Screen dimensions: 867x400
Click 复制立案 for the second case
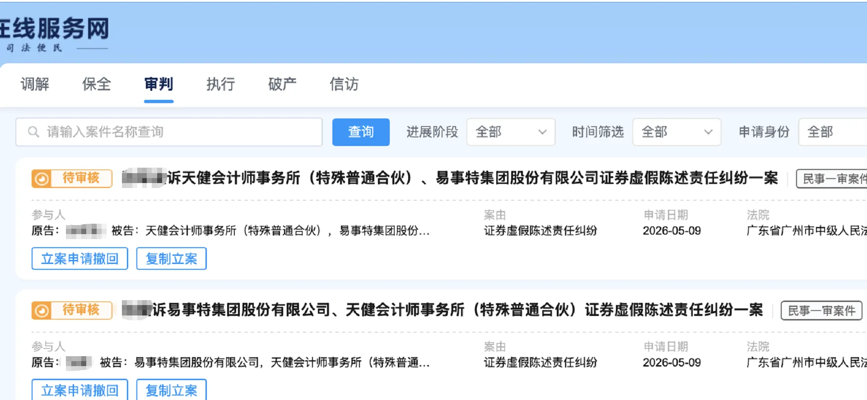coord(172,390)
